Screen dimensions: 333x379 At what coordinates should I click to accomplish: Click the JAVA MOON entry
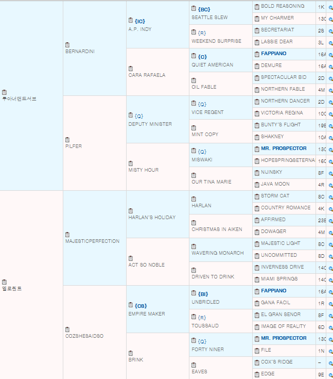(275, 184)
